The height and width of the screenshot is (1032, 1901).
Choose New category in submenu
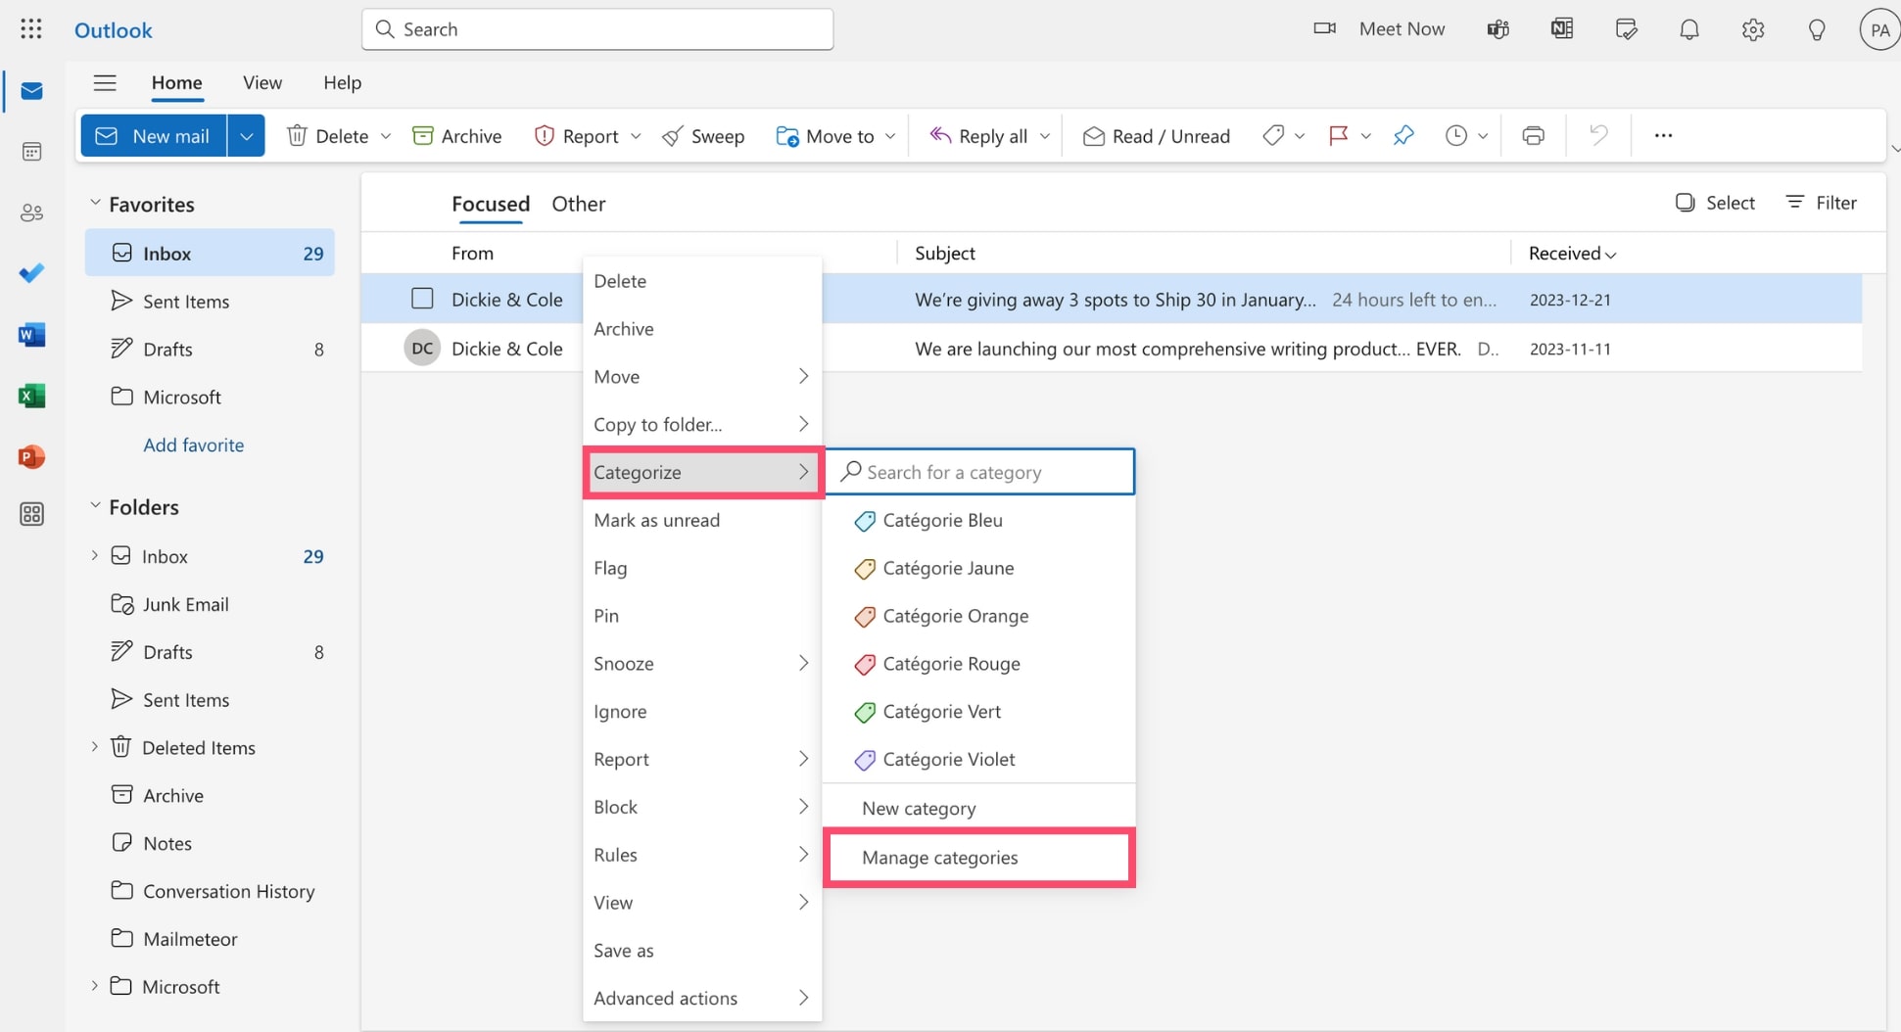coord(979,808)
